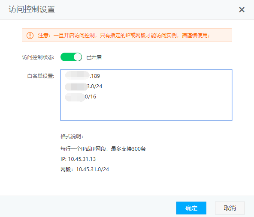Click the orange 注意 warning message text

[124, 36]
